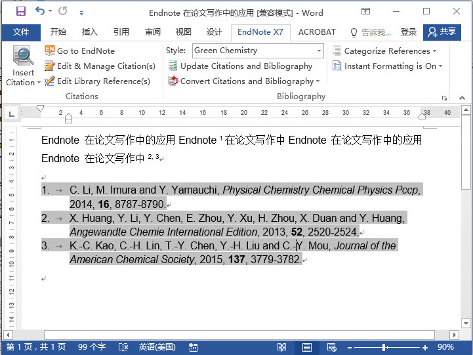The width and height of the screenshot is (473, 355).
Task: Open the 文件 (File) tab
Action: click(x=21, y=32)
